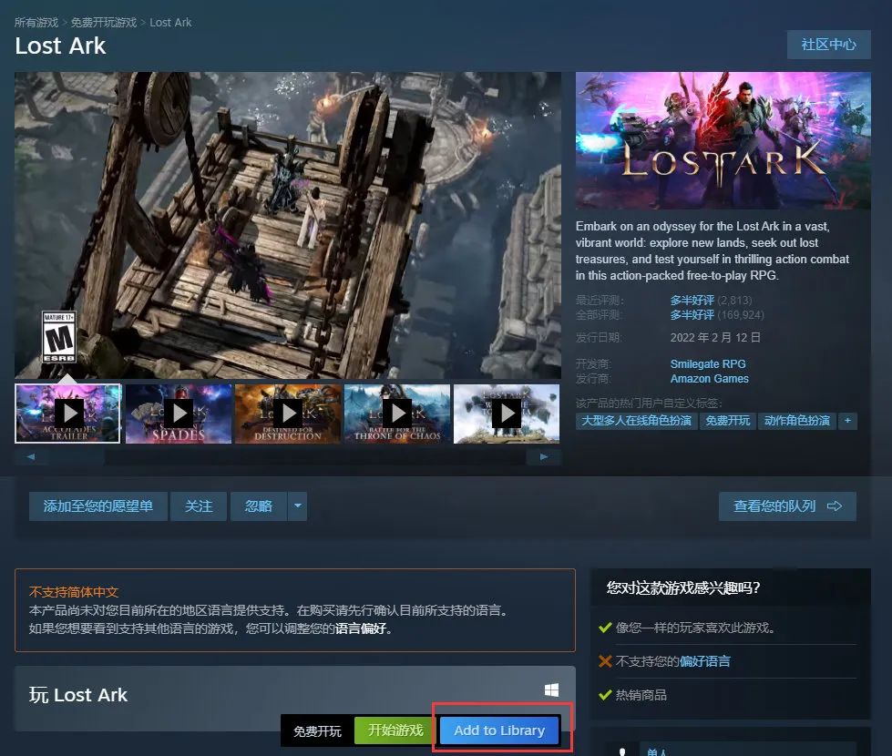Screen dimensions: 892x756
Task: Expand the dropdown arrow beside 忽略
Action: [x=298, y=506]
